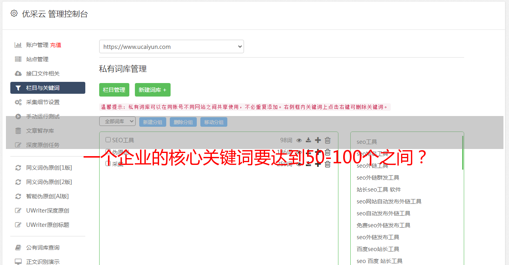
Task: Add keywords to 采集 with plus icon
Action: point(318,164)
